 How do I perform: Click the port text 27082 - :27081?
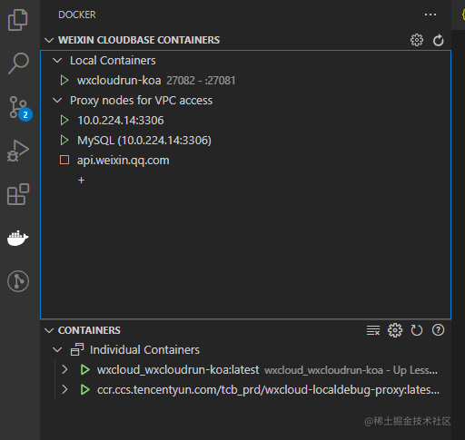point(201,81)
